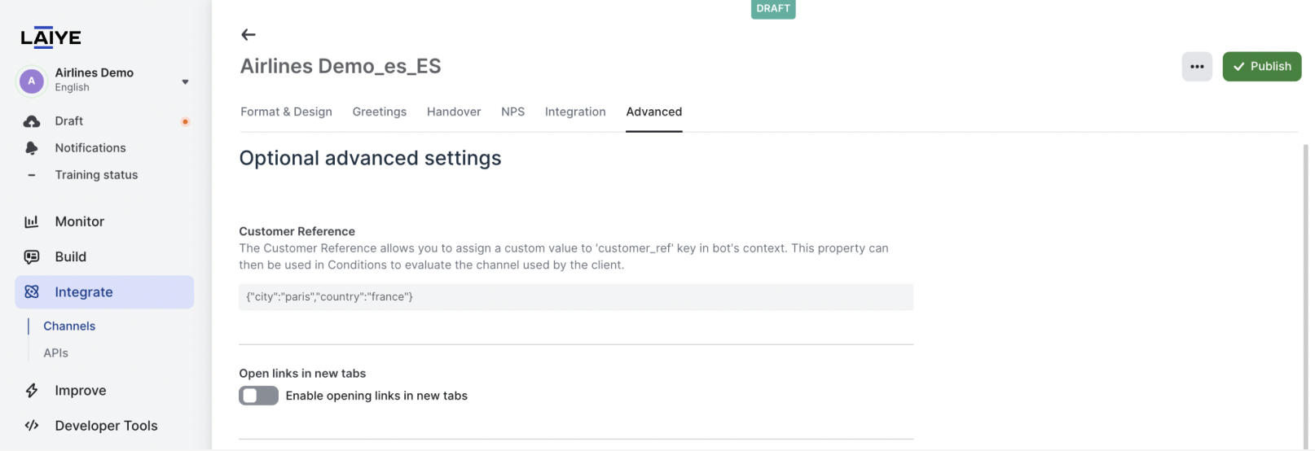Publish the channel
1315x451 pixels.
point(1261,67)
